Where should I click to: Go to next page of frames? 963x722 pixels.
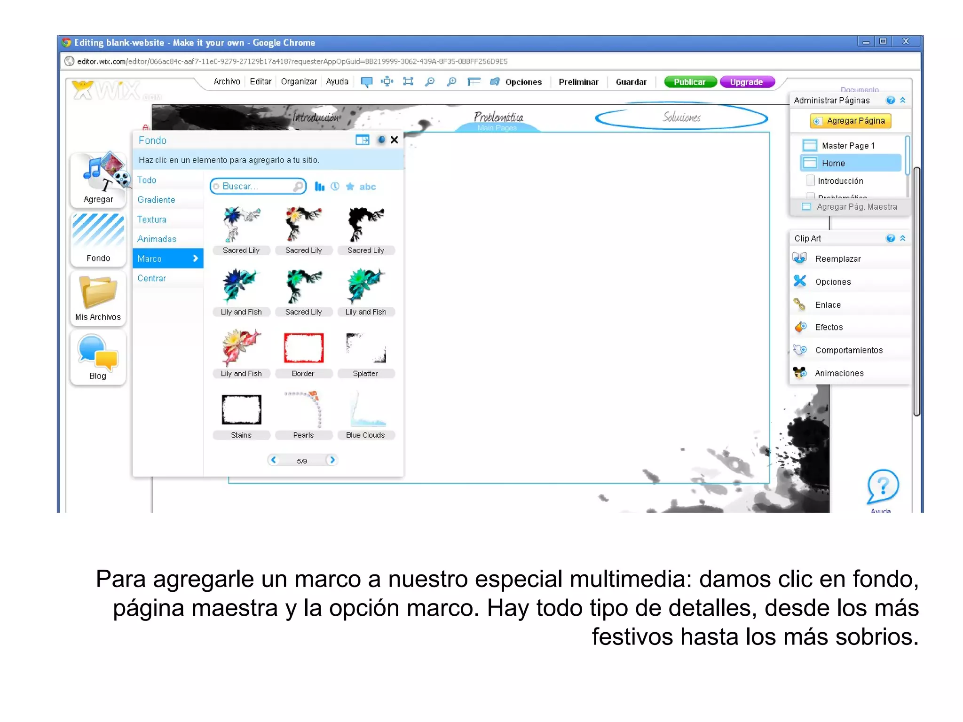click(x=332, y=460)
